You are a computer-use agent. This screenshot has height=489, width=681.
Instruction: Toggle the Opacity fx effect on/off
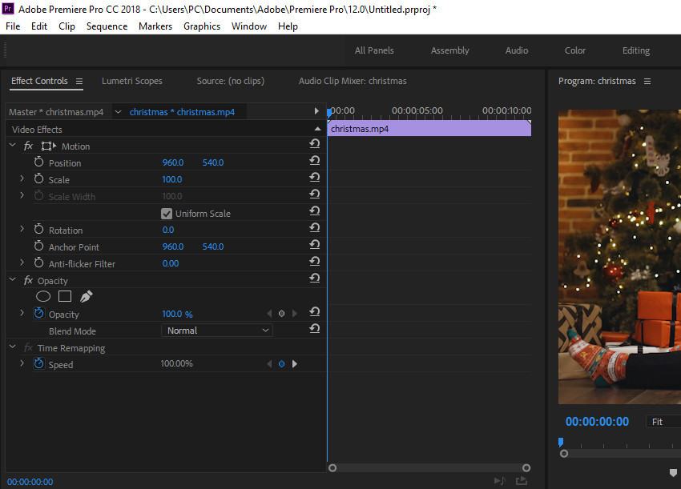[x=28, y=280]
